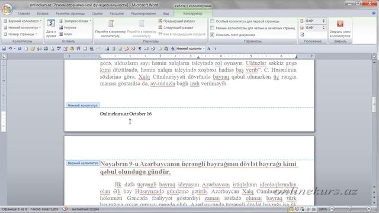Image resolution: width=379 pixels, height=213 pixels.
Task: Click the letter A font icon in toolbar
Action: click(208, 49)
